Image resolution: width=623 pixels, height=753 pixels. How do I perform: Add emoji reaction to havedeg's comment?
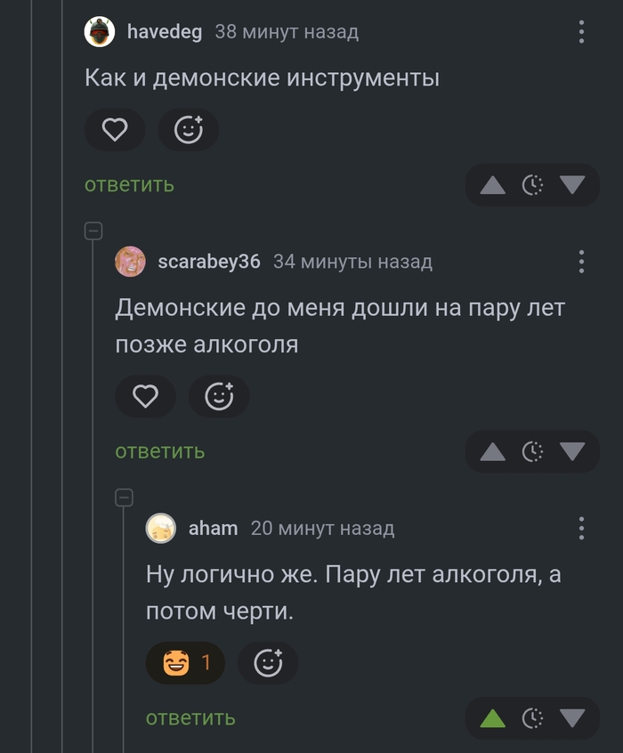click(188, 131)
